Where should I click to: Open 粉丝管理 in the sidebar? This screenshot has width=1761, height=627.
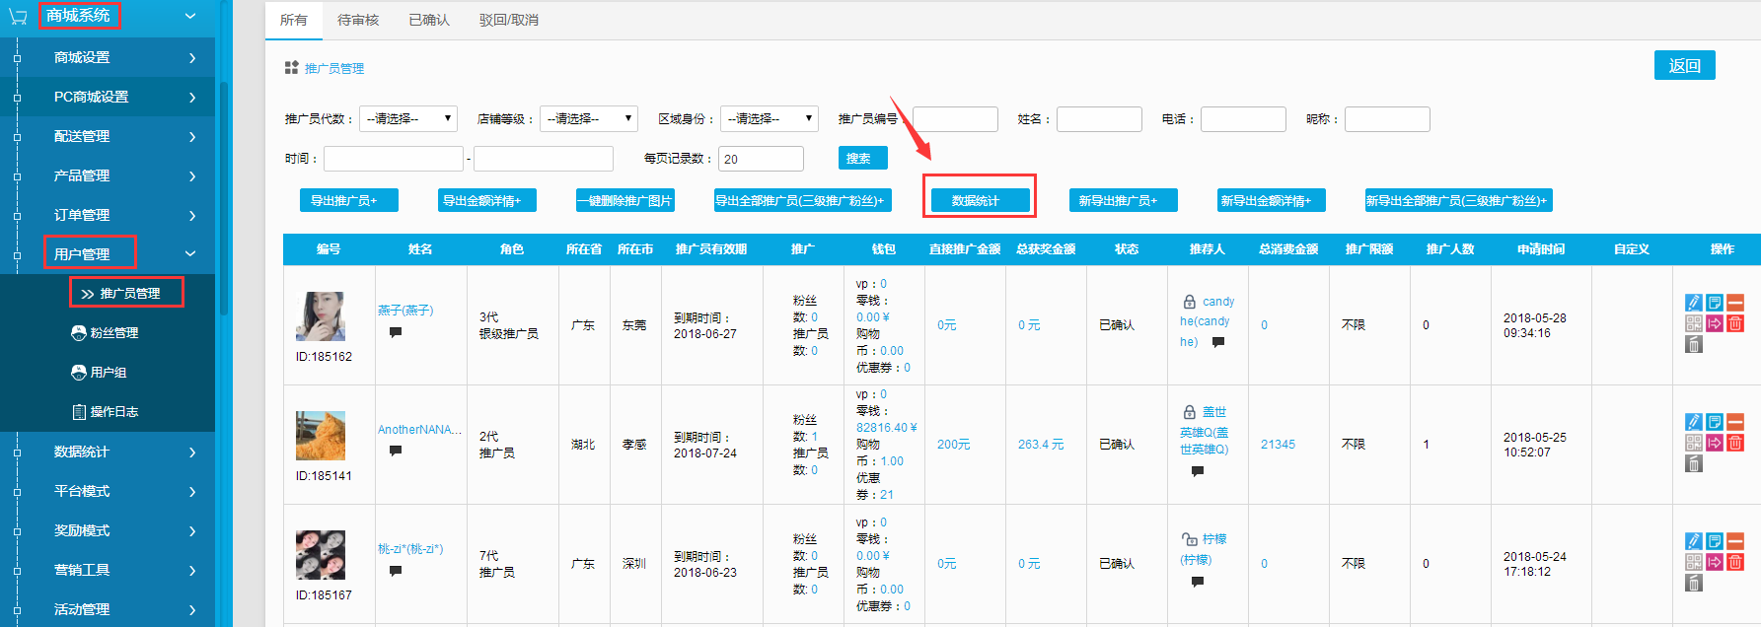coord(113,333)
